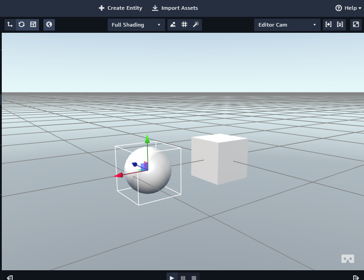Click the green Y-axis gizmo arrow
The width and height of the screenshot is (364, 280).
coord(147,139)
